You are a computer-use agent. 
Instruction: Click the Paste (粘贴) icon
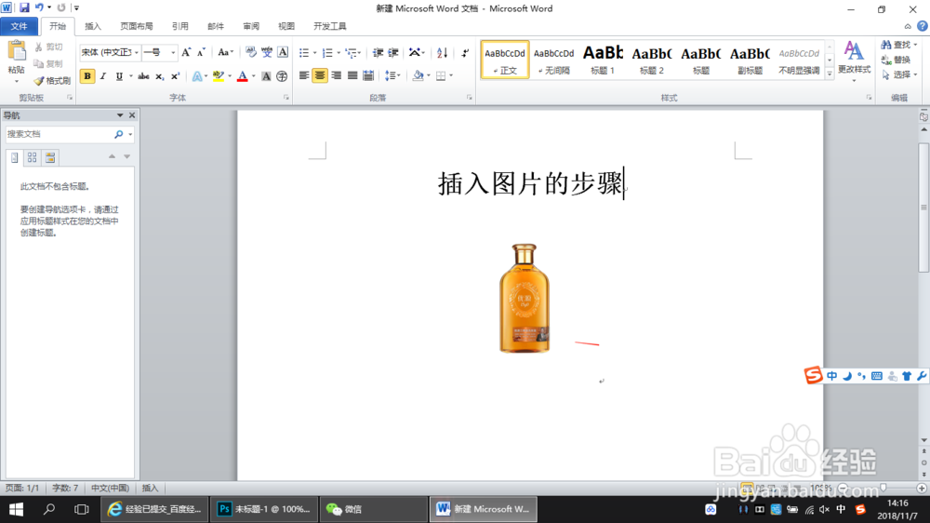[x=17, y=51]
